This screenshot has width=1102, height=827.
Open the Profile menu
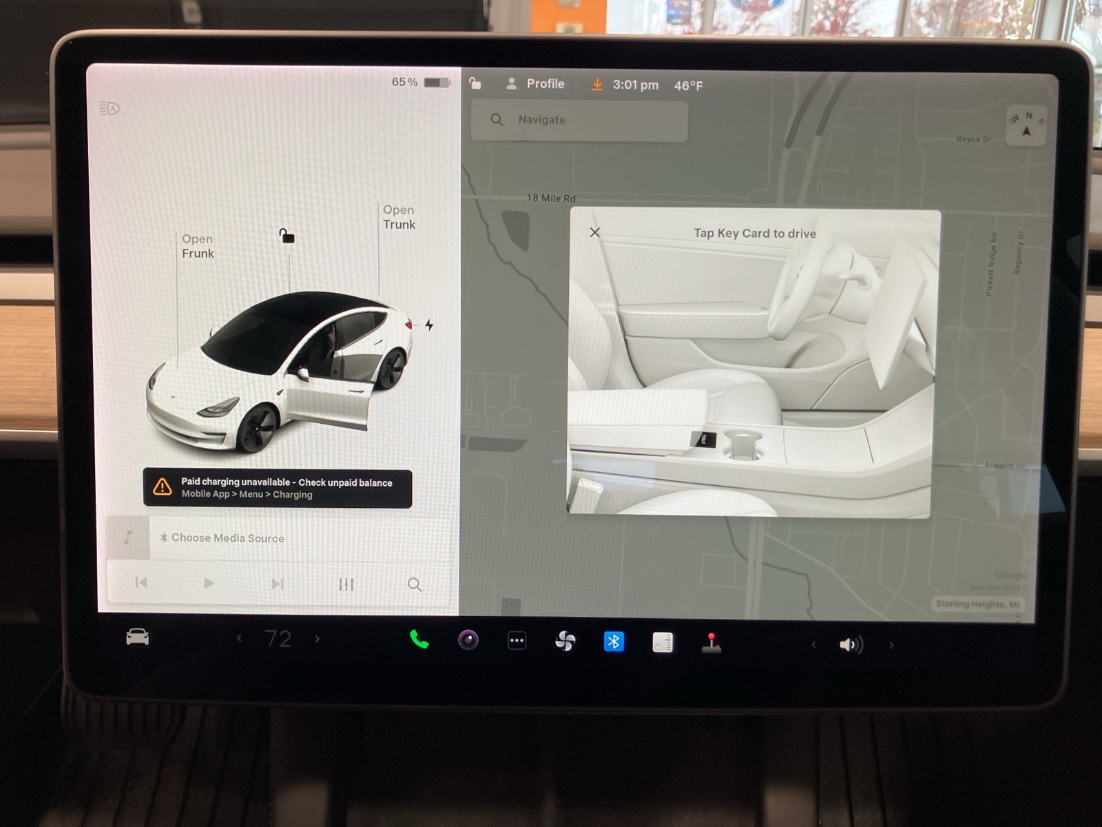(x=535, y=84)
